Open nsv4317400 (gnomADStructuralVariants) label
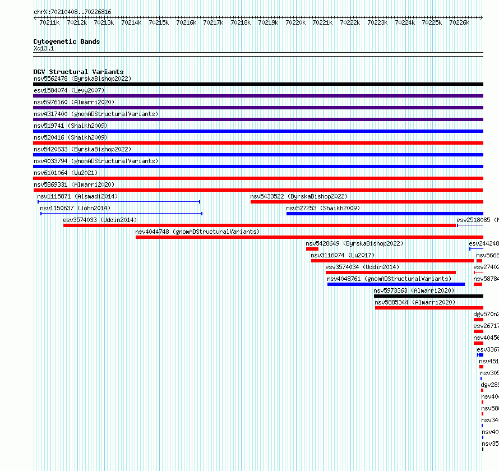The image size is (499, 471). pos(96,114)
